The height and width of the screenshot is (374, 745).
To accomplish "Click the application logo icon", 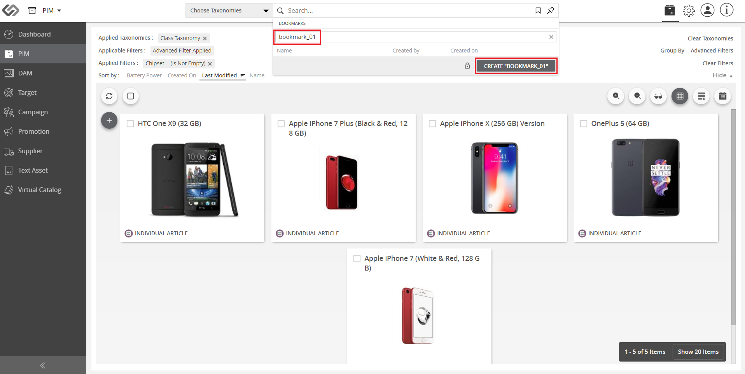I will [x=10, y=10].
